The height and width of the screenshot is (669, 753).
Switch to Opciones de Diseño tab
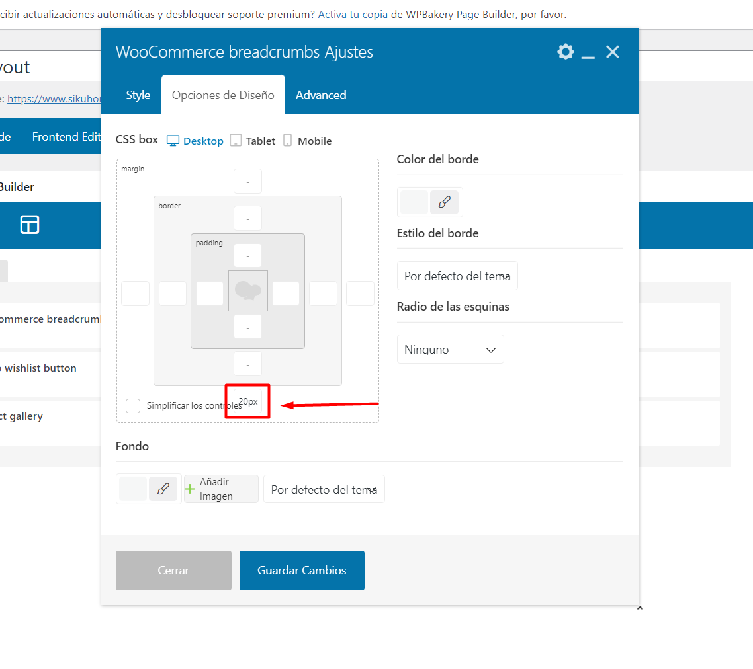[223, 95]
